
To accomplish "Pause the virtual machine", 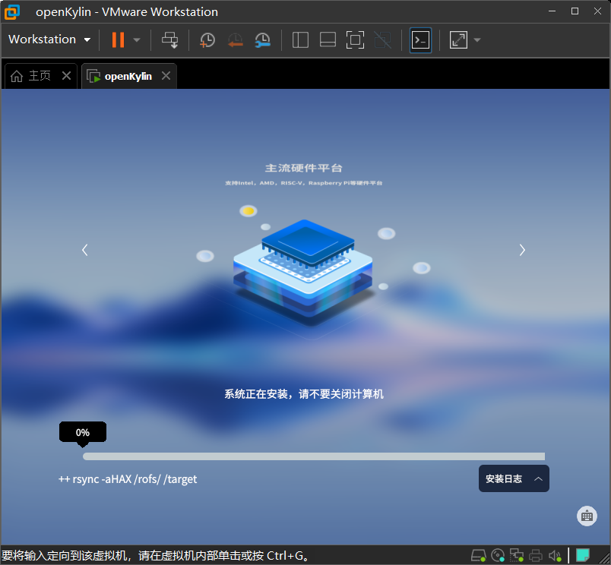I will click(118, 39).
